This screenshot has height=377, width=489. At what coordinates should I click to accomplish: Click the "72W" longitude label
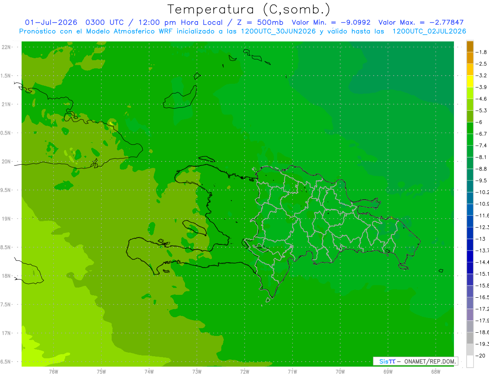(x=244, y=371)
